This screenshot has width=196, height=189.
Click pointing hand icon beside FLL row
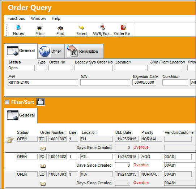click(10, 140)
